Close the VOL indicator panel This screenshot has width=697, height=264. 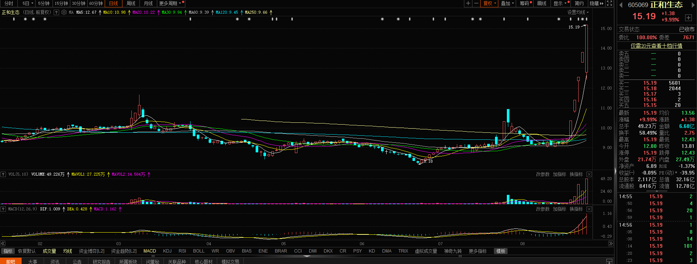[x=589, y=174]
